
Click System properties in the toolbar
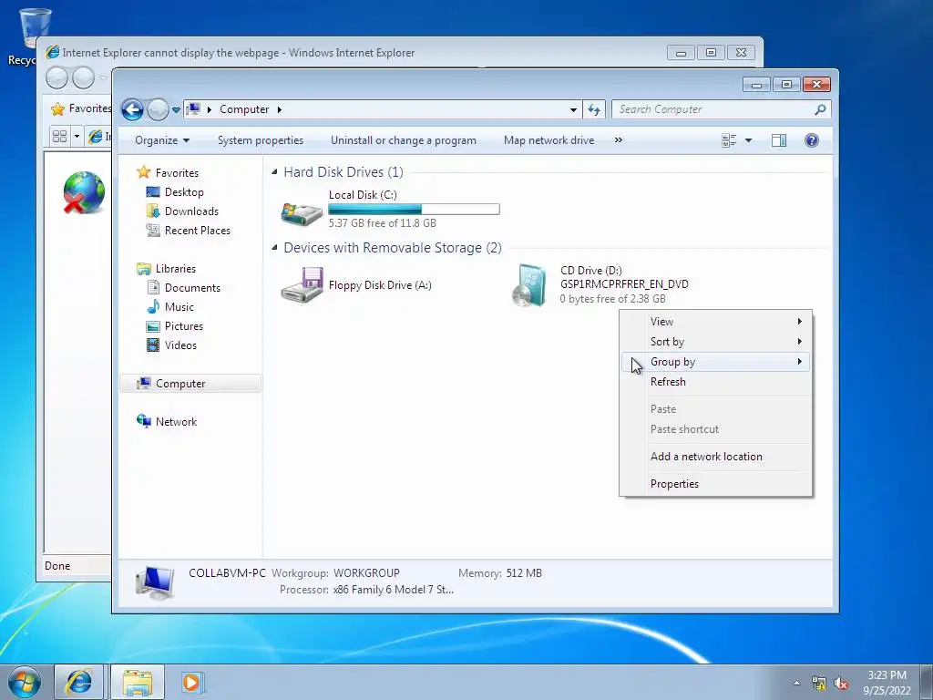pos(261,140)
